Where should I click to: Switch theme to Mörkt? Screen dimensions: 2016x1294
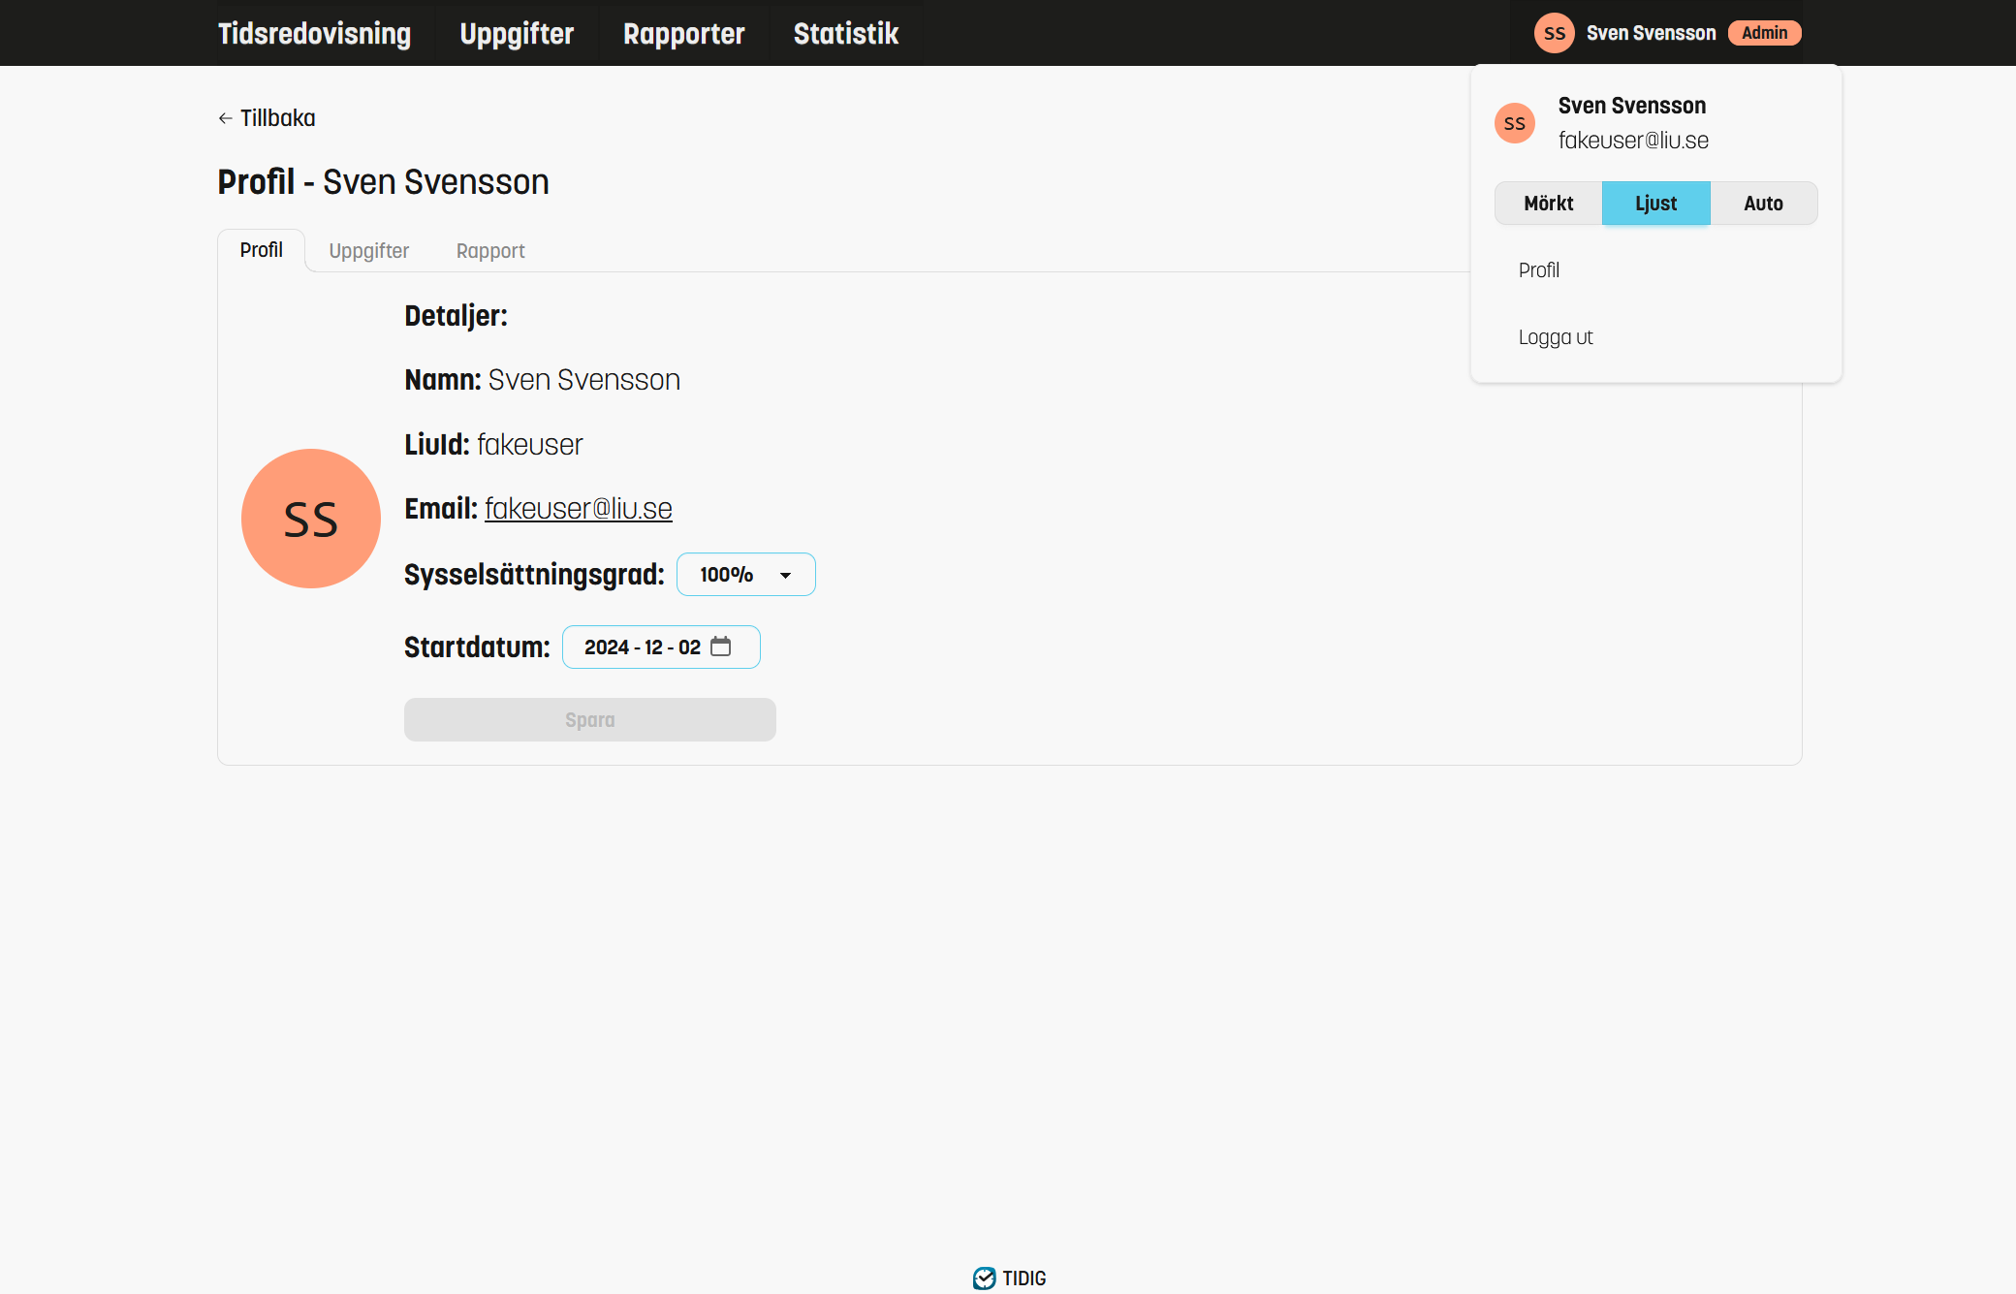tap(1548, 204)
